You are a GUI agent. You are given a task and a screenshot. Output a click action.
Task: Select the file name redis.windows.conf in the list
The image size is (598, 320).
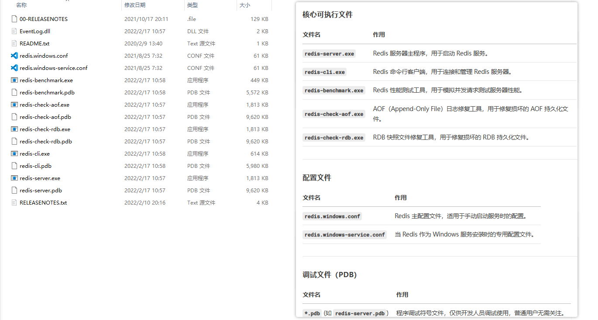click(44, 56)
